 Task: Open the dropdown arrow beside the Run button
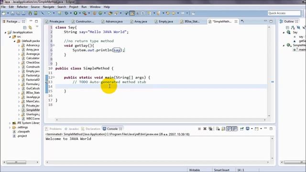(x=80, y=13)
